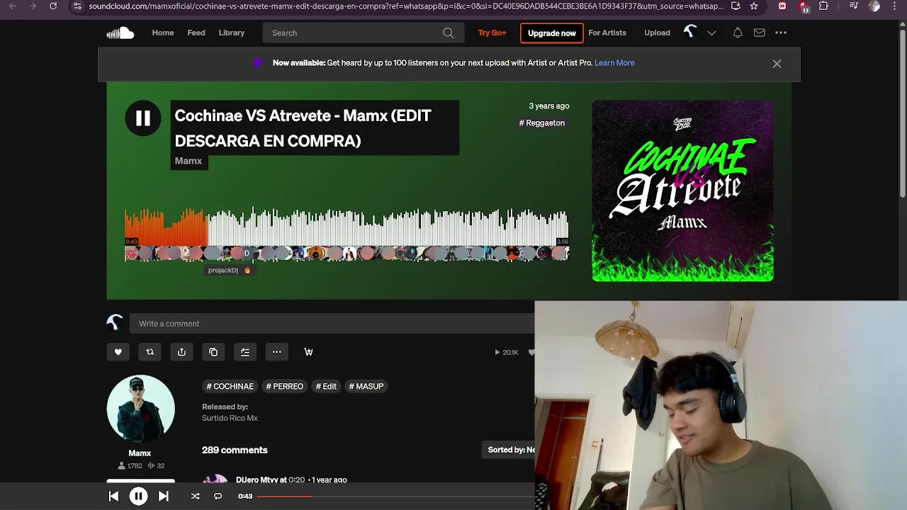
Task: Click the search magnifier icon
Action: tap(449, 33)
